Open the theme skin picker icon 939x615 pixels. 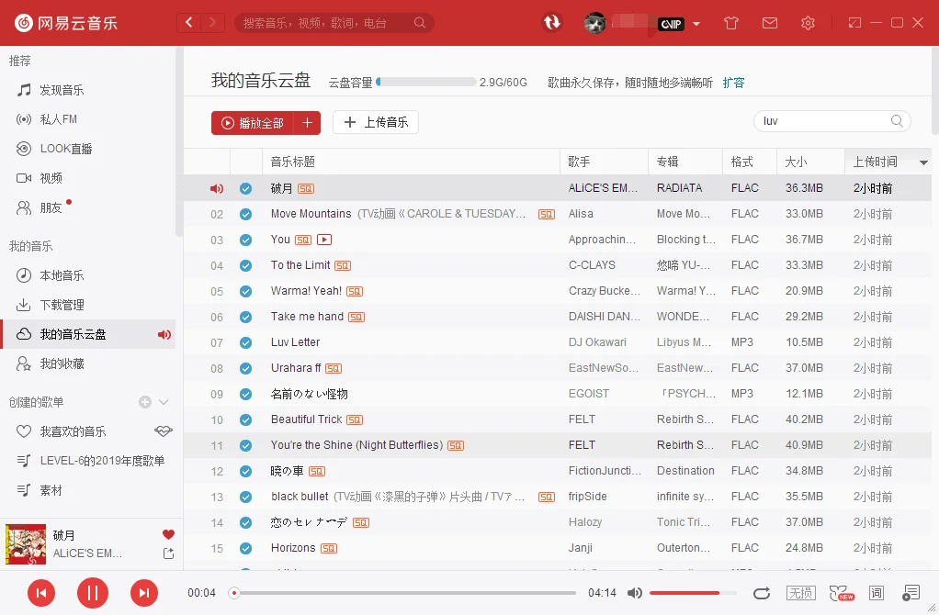[730, 23]
